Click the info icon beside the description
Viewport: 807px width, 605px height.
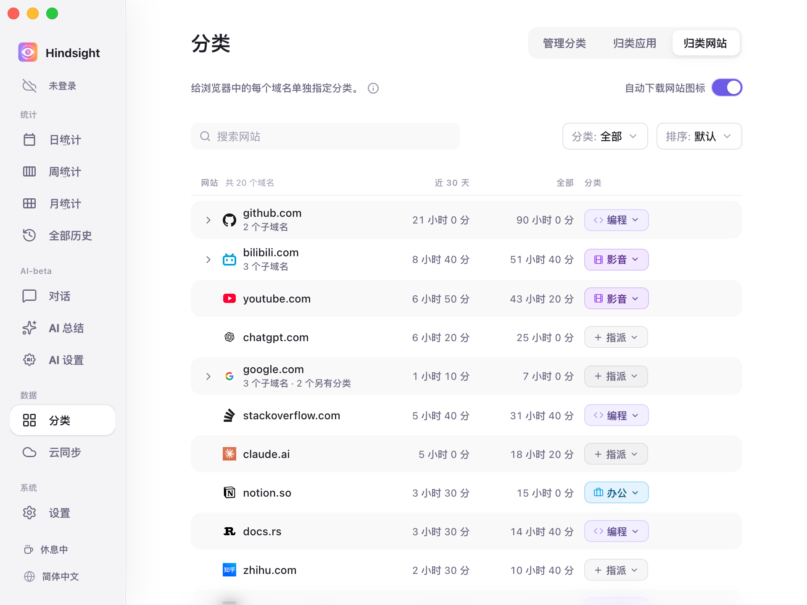[x=373, y=88]
